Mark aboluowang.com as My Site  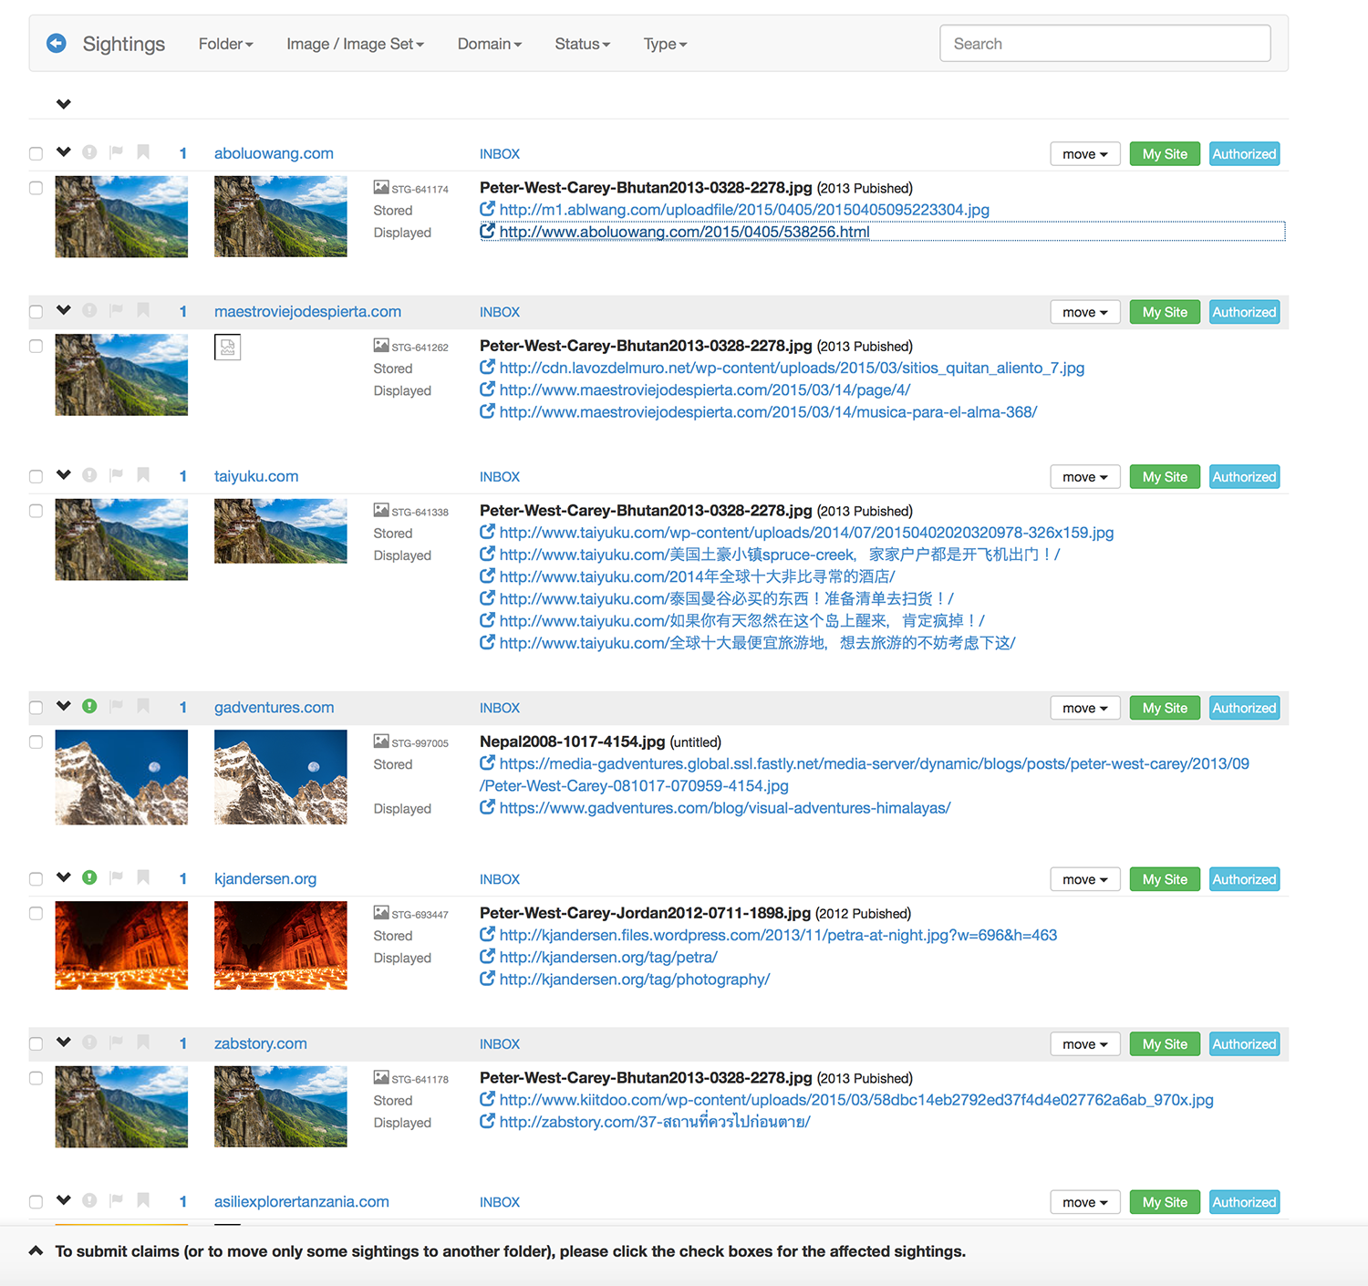1165,154
